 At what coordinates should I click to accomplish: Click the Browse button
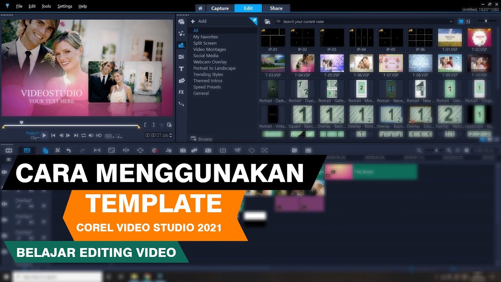202,139
